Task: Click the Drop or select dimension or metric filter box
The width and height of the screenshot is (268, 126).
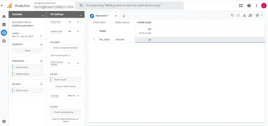Action: 66,120
